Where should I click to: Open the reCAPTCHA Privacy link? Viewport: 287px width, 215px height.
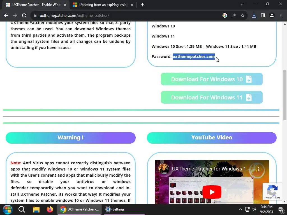pos(268,198)
